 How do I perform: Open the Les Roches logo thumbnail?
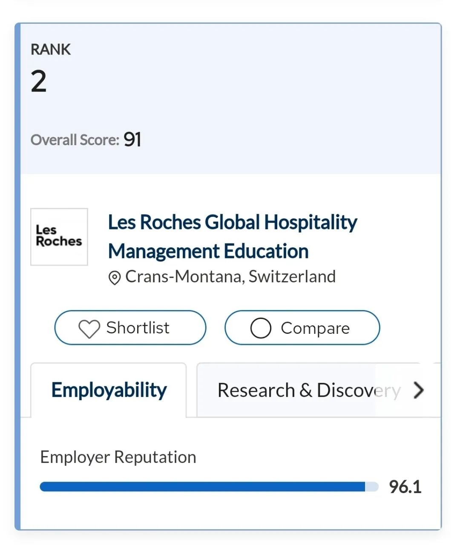click(59, 237)
